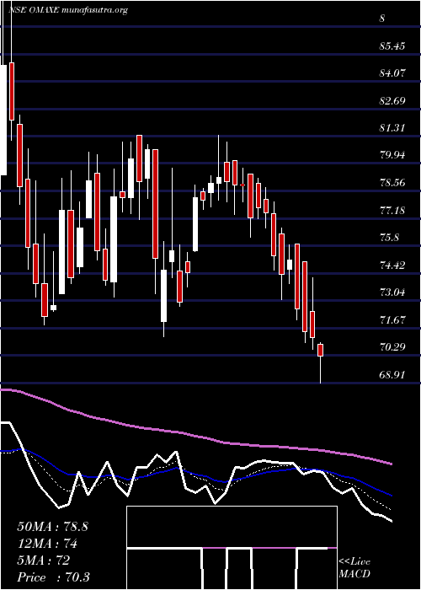421x590 pixels.
Task: Click the 50MA : 78.8 reading
Action: [52, 527]
